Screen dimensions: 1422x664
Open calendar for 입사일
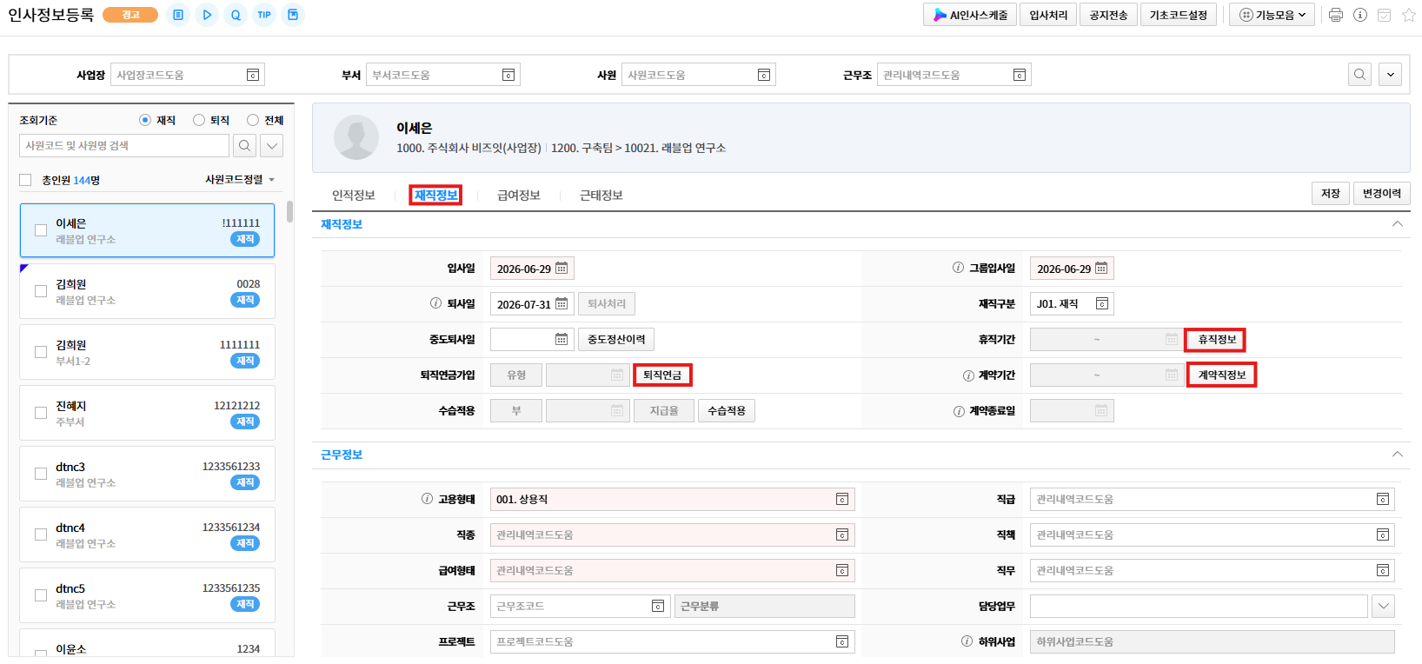[561, 269]
